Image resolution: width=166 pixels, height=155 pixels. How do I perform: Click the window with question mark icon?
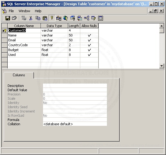point(72,18)
